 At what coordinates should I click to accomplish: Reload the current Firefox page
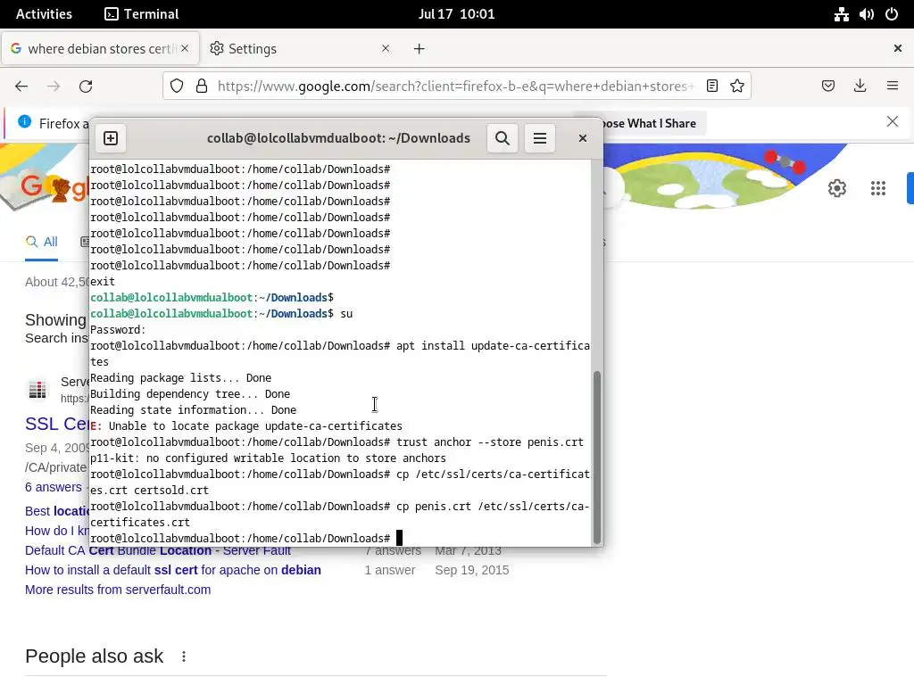point(86,87)
